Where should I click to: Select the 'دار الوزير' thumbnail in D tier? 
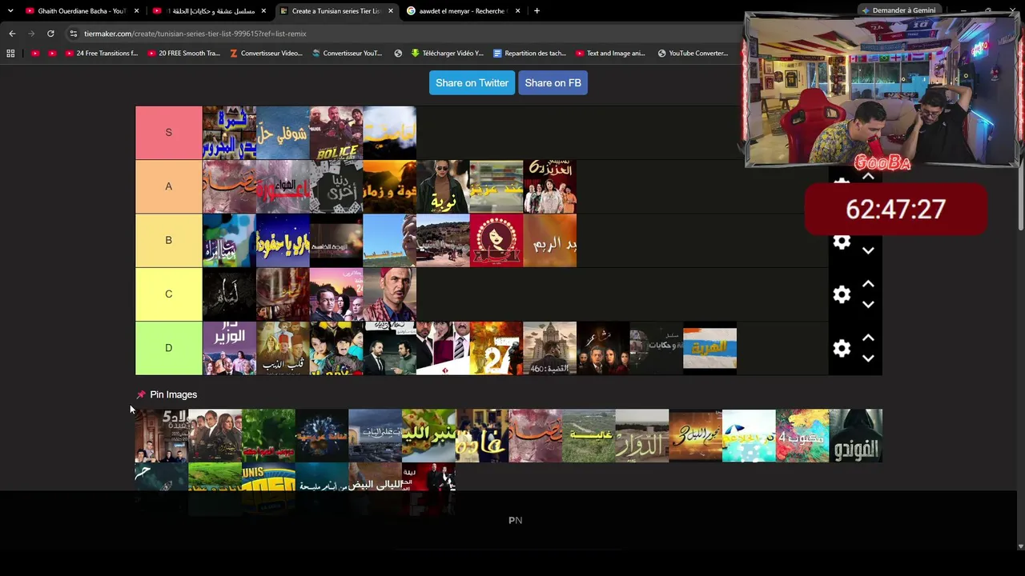pos(229,348)
